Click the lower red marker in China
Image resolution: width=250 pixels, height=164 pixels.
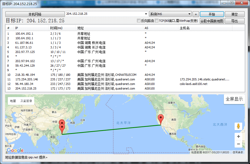coord(62,129)
